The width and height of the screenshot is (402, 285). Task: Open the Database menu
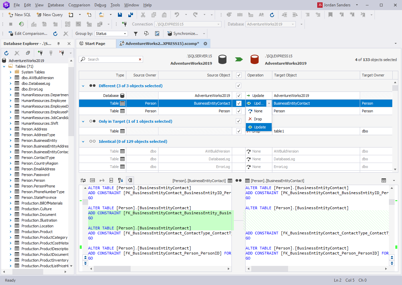pos(56,5)
